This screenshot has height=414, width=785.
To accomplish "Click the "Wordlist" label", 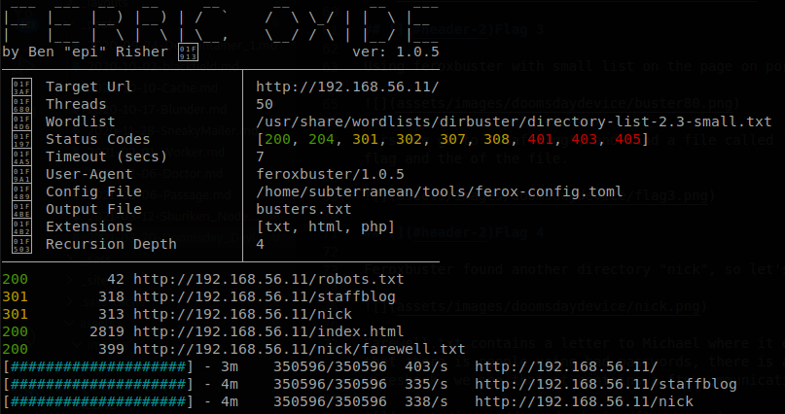I will pyautogui.click(x=81, y=122).
